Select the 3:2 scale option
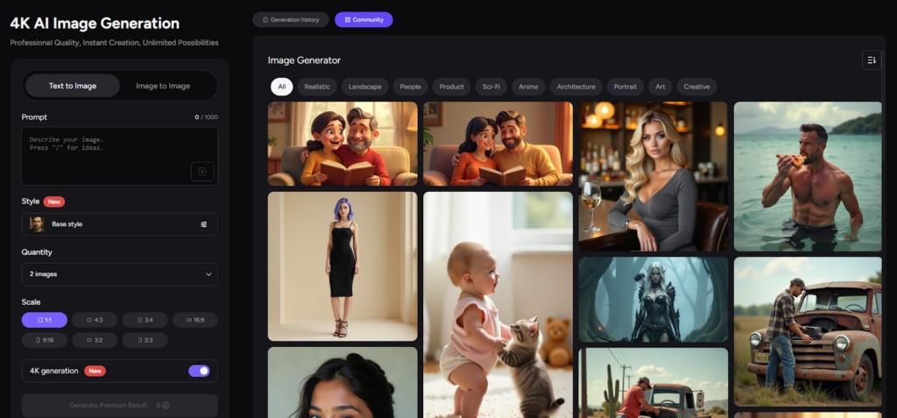The image size is (897, 418). click(x=95, y=340)
